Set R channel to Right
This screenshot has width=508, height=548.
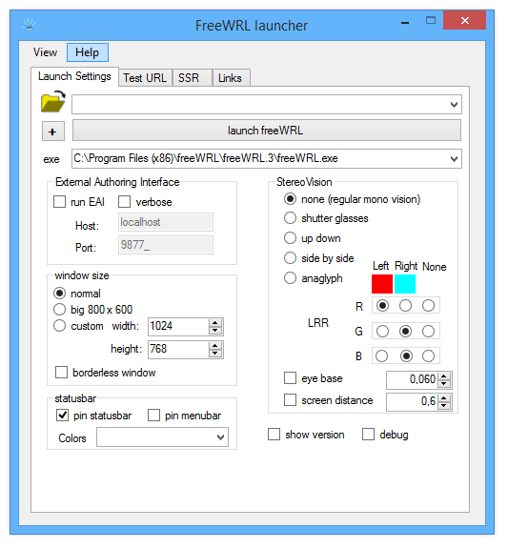click(406, 306)
